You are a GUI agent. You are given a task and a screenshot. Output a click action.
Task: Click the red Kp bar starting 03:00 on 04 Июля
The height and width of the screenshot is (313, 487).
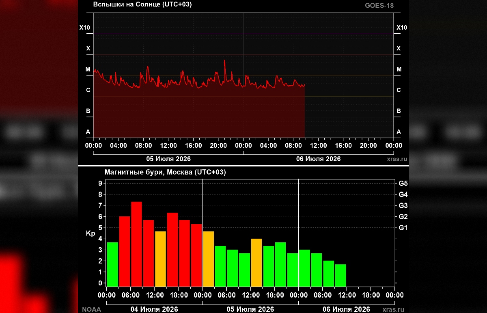(125, 251)
